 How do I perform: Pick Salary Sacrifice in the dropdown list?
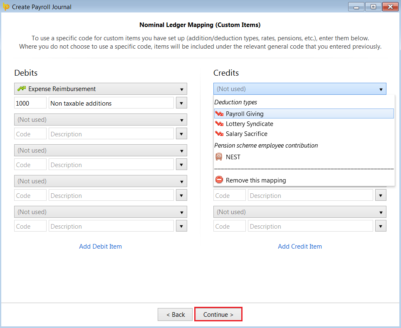click(x=304, y=134)
